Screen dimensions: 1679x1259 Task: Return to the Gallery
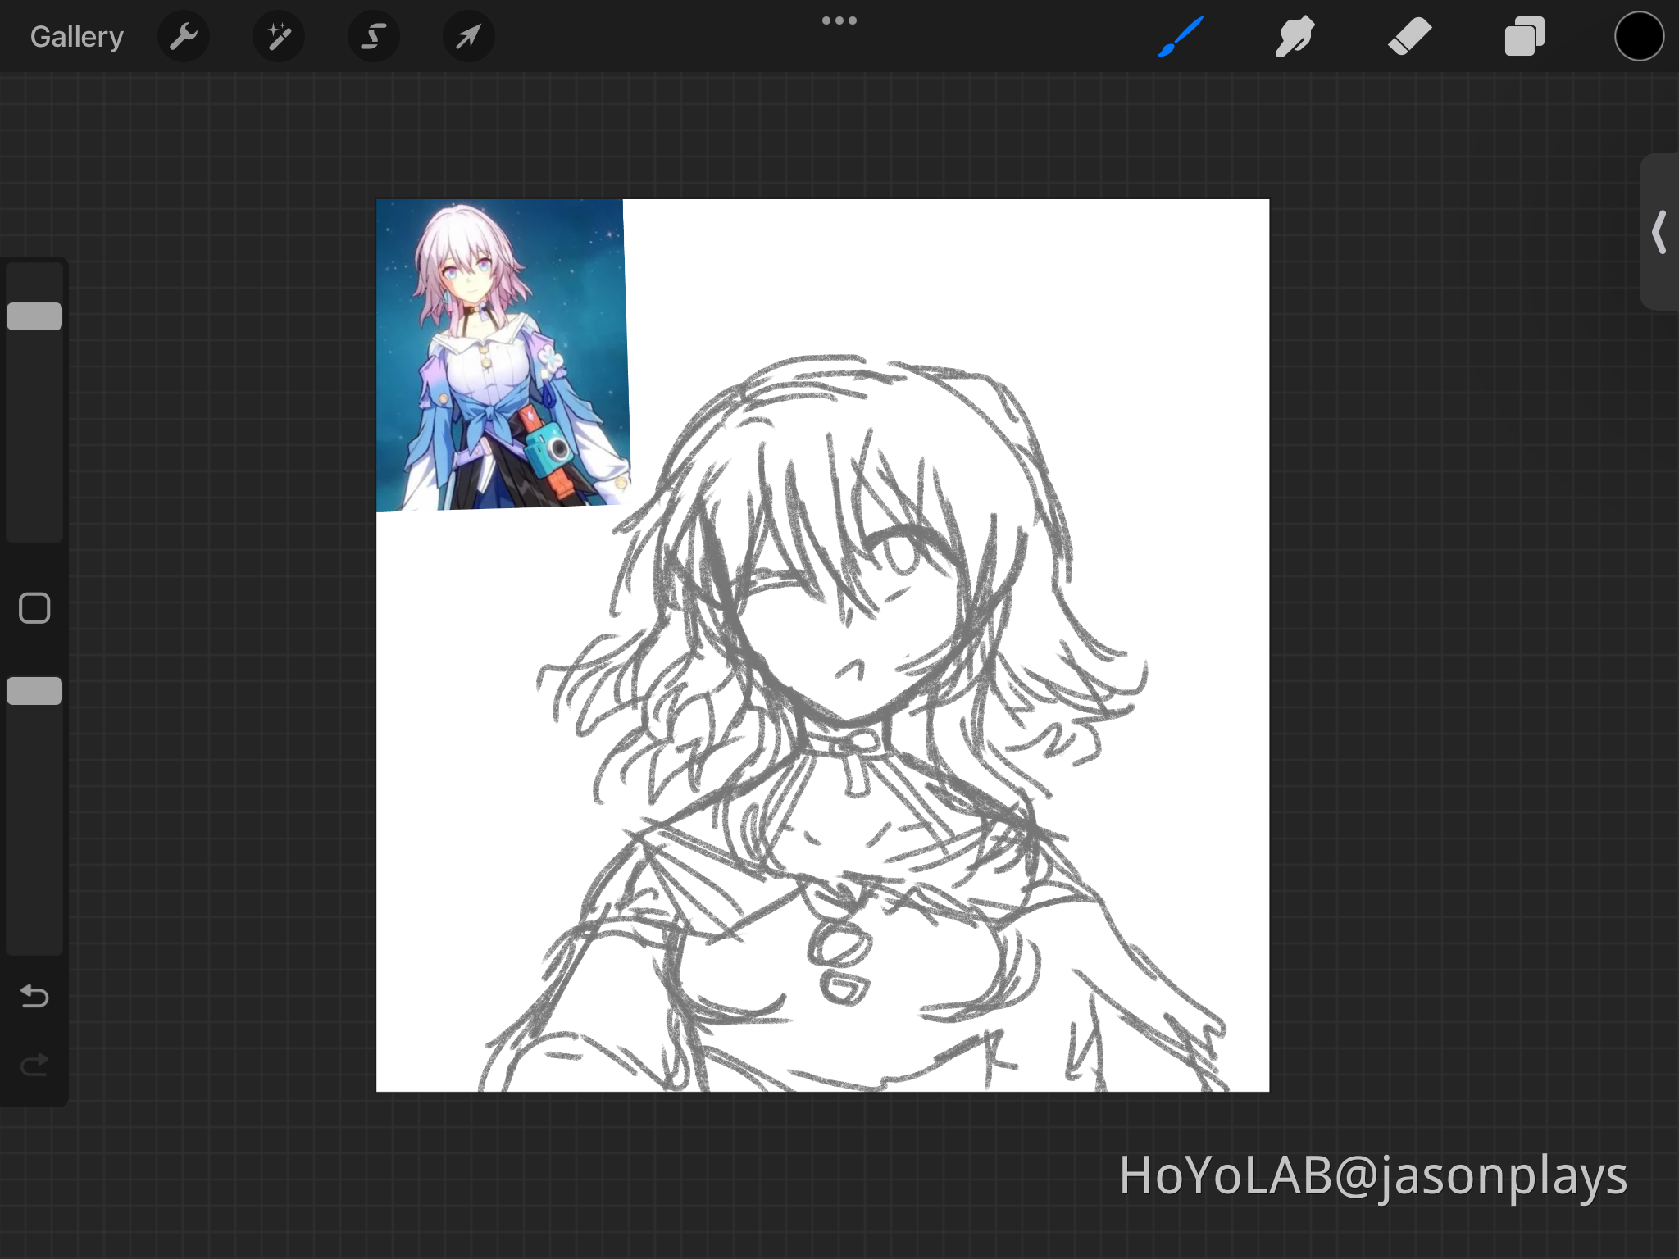tap(75, 36)
